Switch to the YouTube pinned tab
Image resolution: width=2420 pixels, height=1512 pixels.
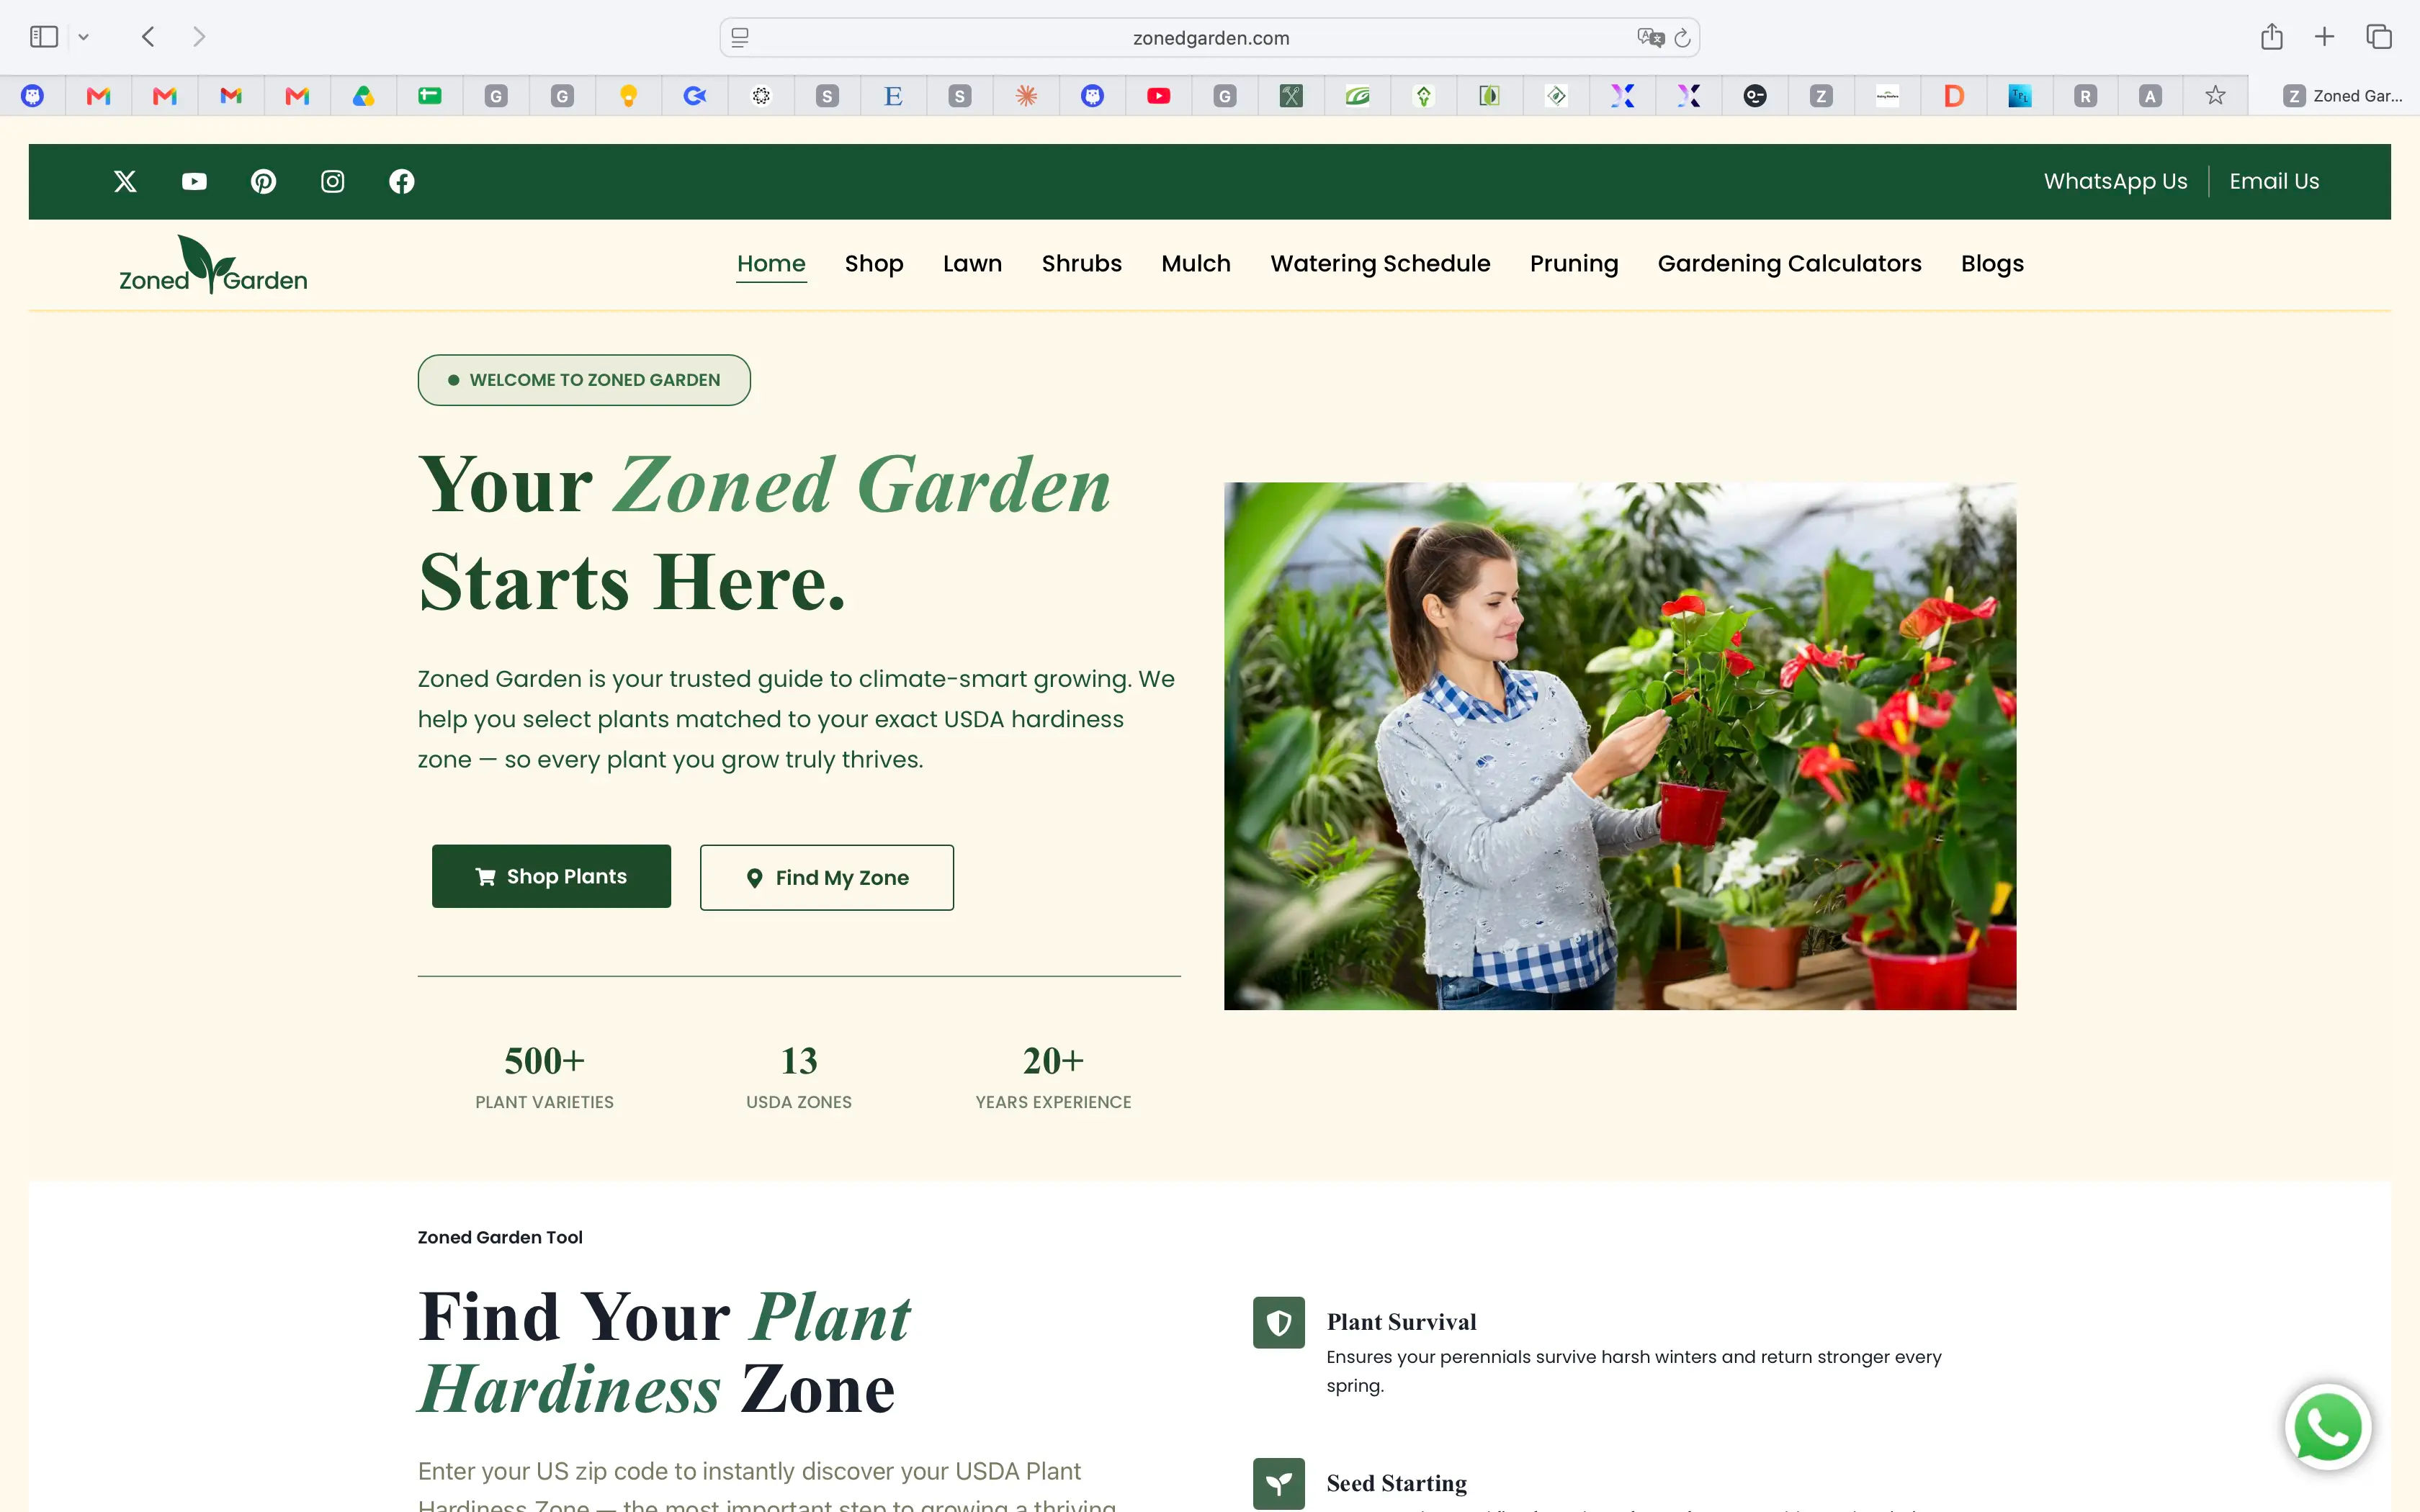click(x=1158, y=96)
